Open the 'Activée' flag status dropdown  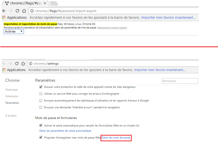pos(14,31)
